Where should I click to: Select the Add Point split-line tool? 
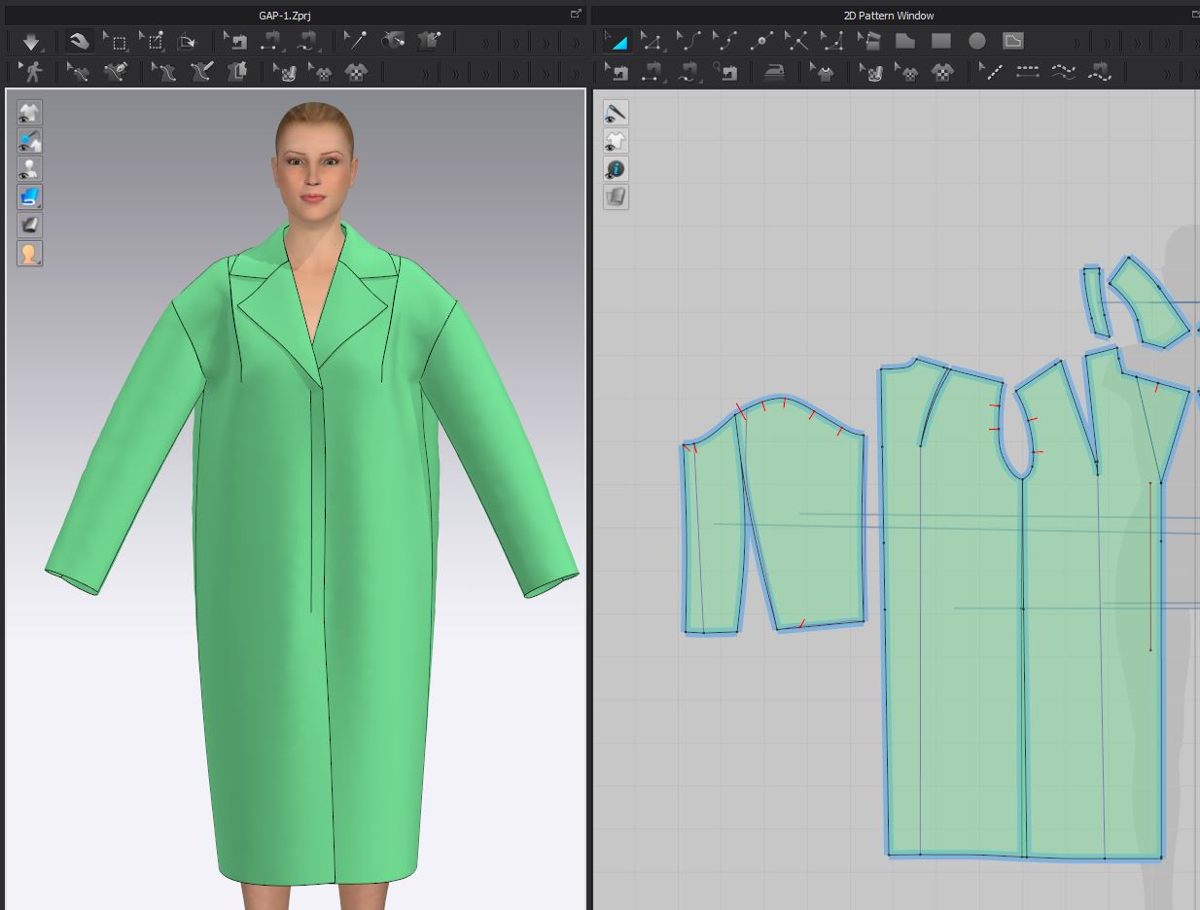(761, 41)
